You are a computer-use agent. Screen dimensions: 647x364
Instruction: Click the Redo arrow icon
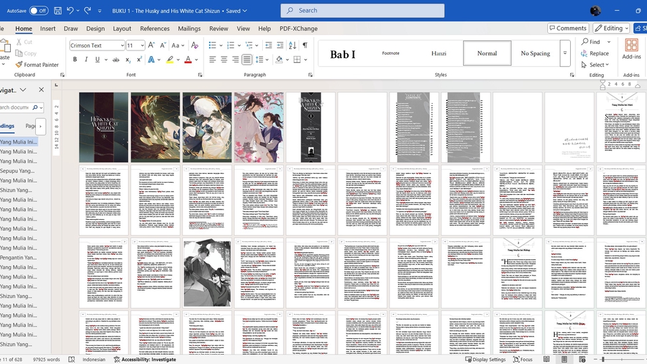(88, 11)
